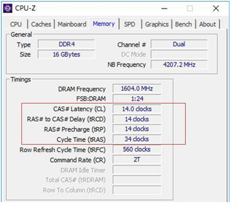The width and height of the screenshot is (233, 203).
Task: Click the 'Row To Column (tRCD)' greyed label
Action: point(74,190)
